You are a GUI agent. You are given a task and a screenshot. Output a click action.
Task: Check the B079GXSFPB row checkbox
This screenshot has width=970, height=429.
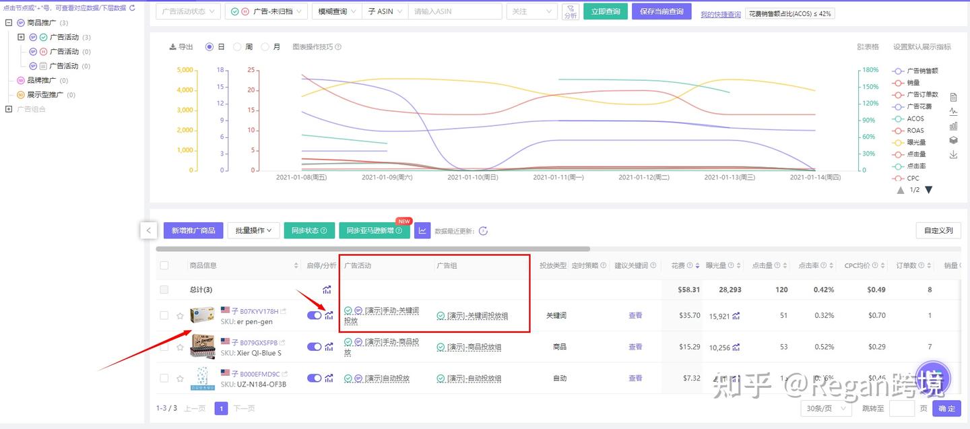pyautogui.click(x=164, y=347)
